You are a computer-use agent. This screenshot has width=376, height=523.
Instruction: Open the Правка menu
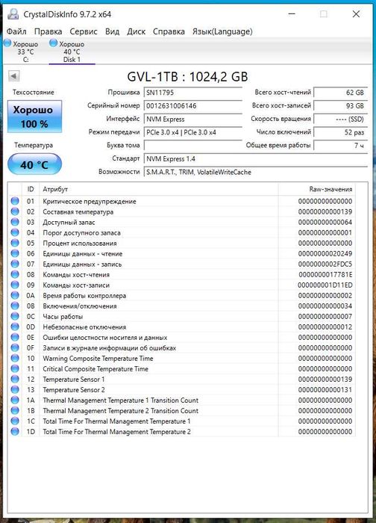tap(48, 31)
